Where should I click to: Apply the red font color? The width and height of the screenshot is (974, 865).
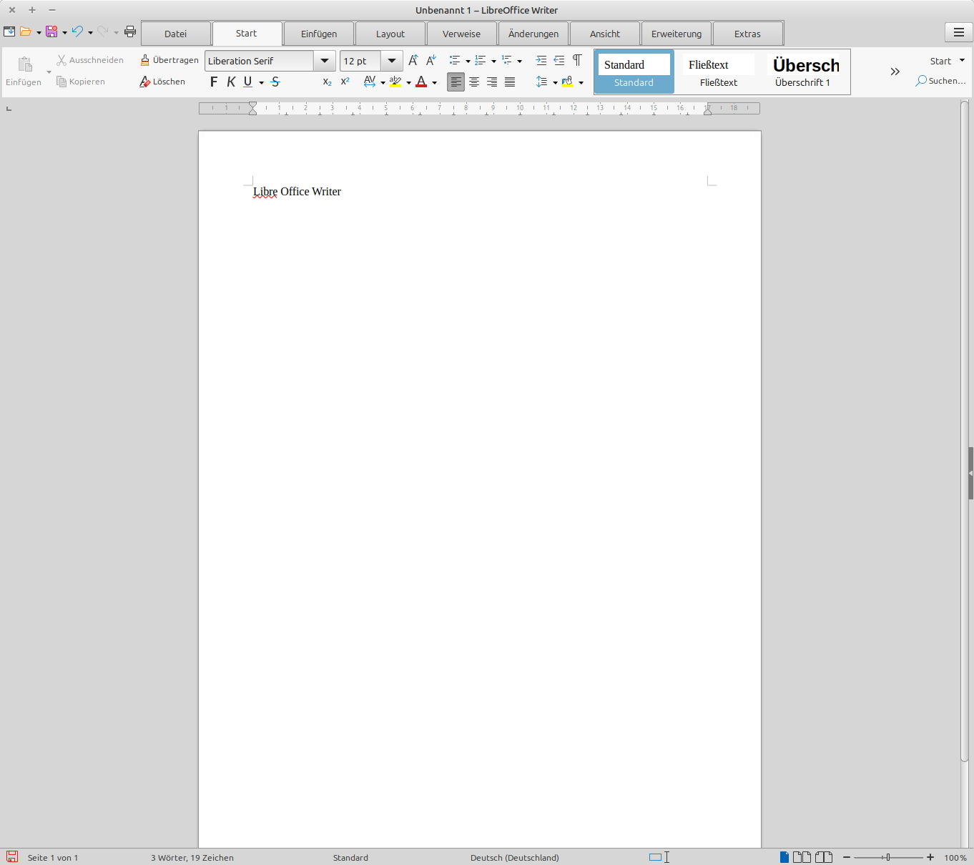[x=421, y=82]
